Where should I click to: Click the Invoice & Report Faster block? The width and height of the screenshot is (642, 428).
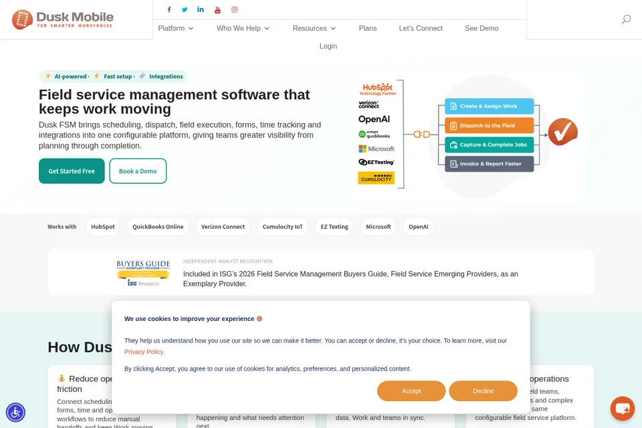click(x=490, y=164)
